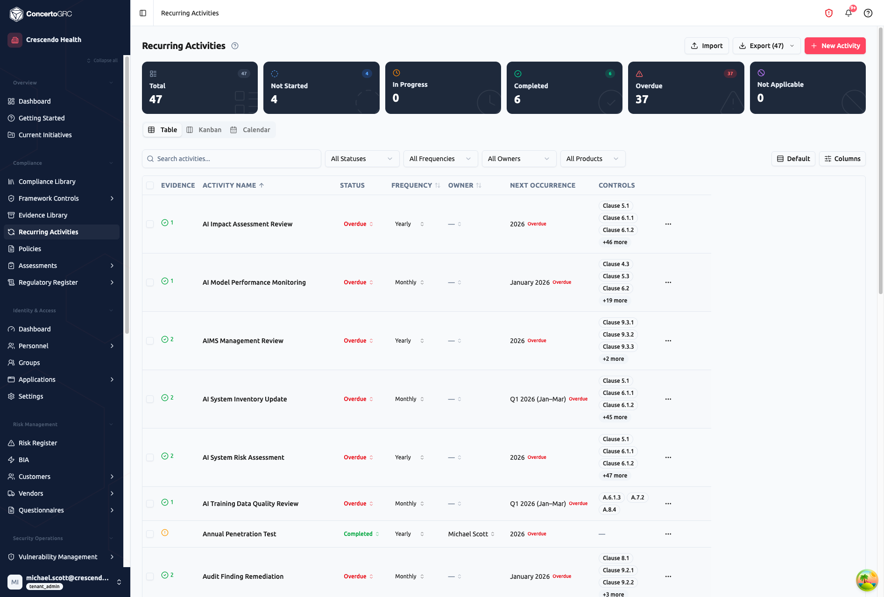Switch to the Table view tab

click(163, 130)
